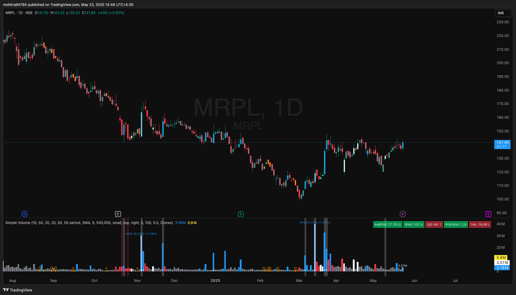Viewport: 516px width, 295px height.
Task: Click the 2025 label on time axis
Action: click(215, 280)
